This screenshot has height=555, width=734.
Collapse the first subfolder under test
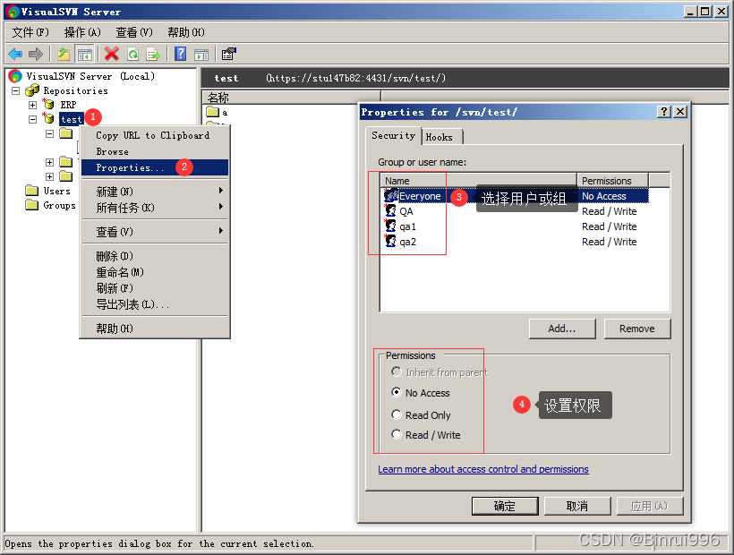49,134
